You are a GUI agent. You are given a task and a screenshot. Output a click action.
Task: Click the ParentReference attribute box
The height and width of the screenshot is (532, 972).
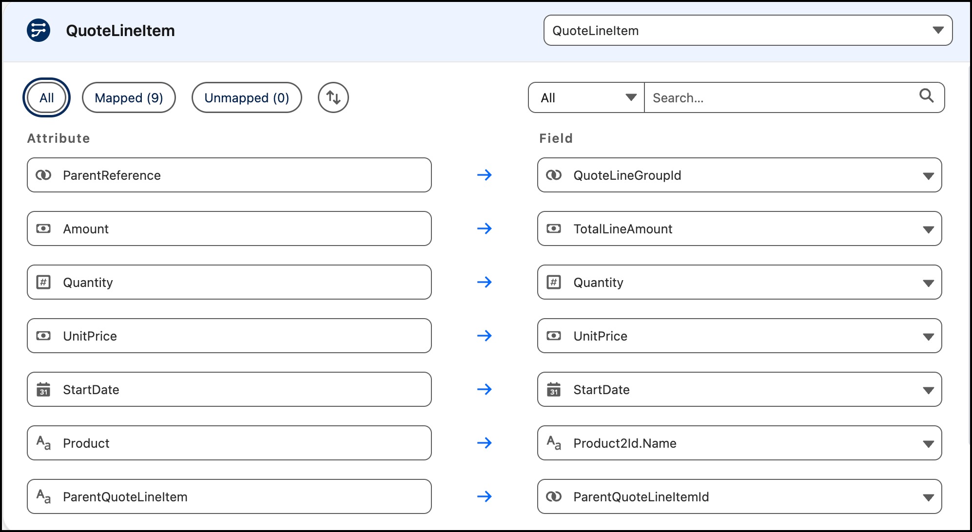(x=229, y=175)
